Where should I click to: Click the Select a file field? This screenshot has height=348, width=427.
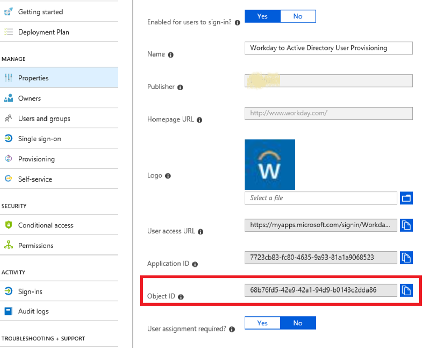[321, 198]
